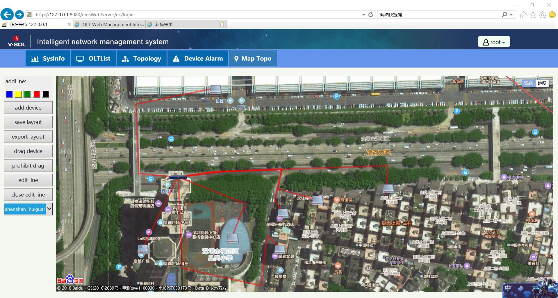Expand the address bar history dropdown
The image size is (558, 298).
363,15
